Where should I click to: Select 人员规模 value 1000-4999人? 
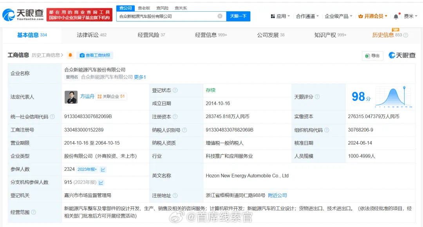362,156
